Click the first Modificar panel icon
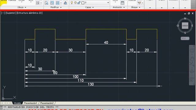The width and height of the screenshot is (196, 110). point(47,3)
